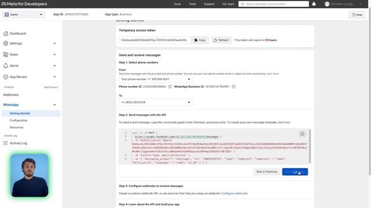This screenshot has width=371, height=208.
Task: Select Getting Started under WhatsApp
Action: coord(31,113)
